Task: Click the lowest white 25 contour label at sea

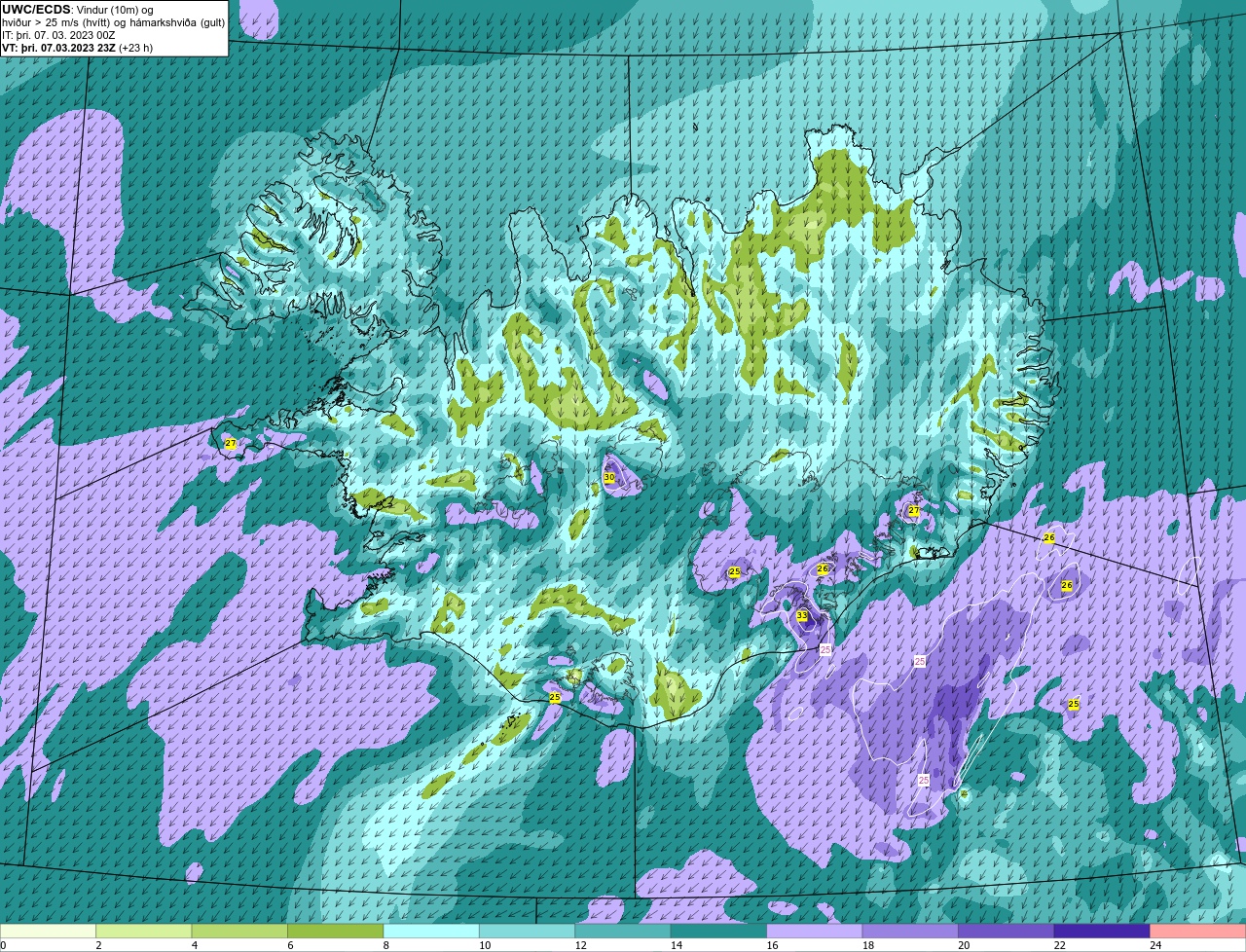Action: pos(924,780)
